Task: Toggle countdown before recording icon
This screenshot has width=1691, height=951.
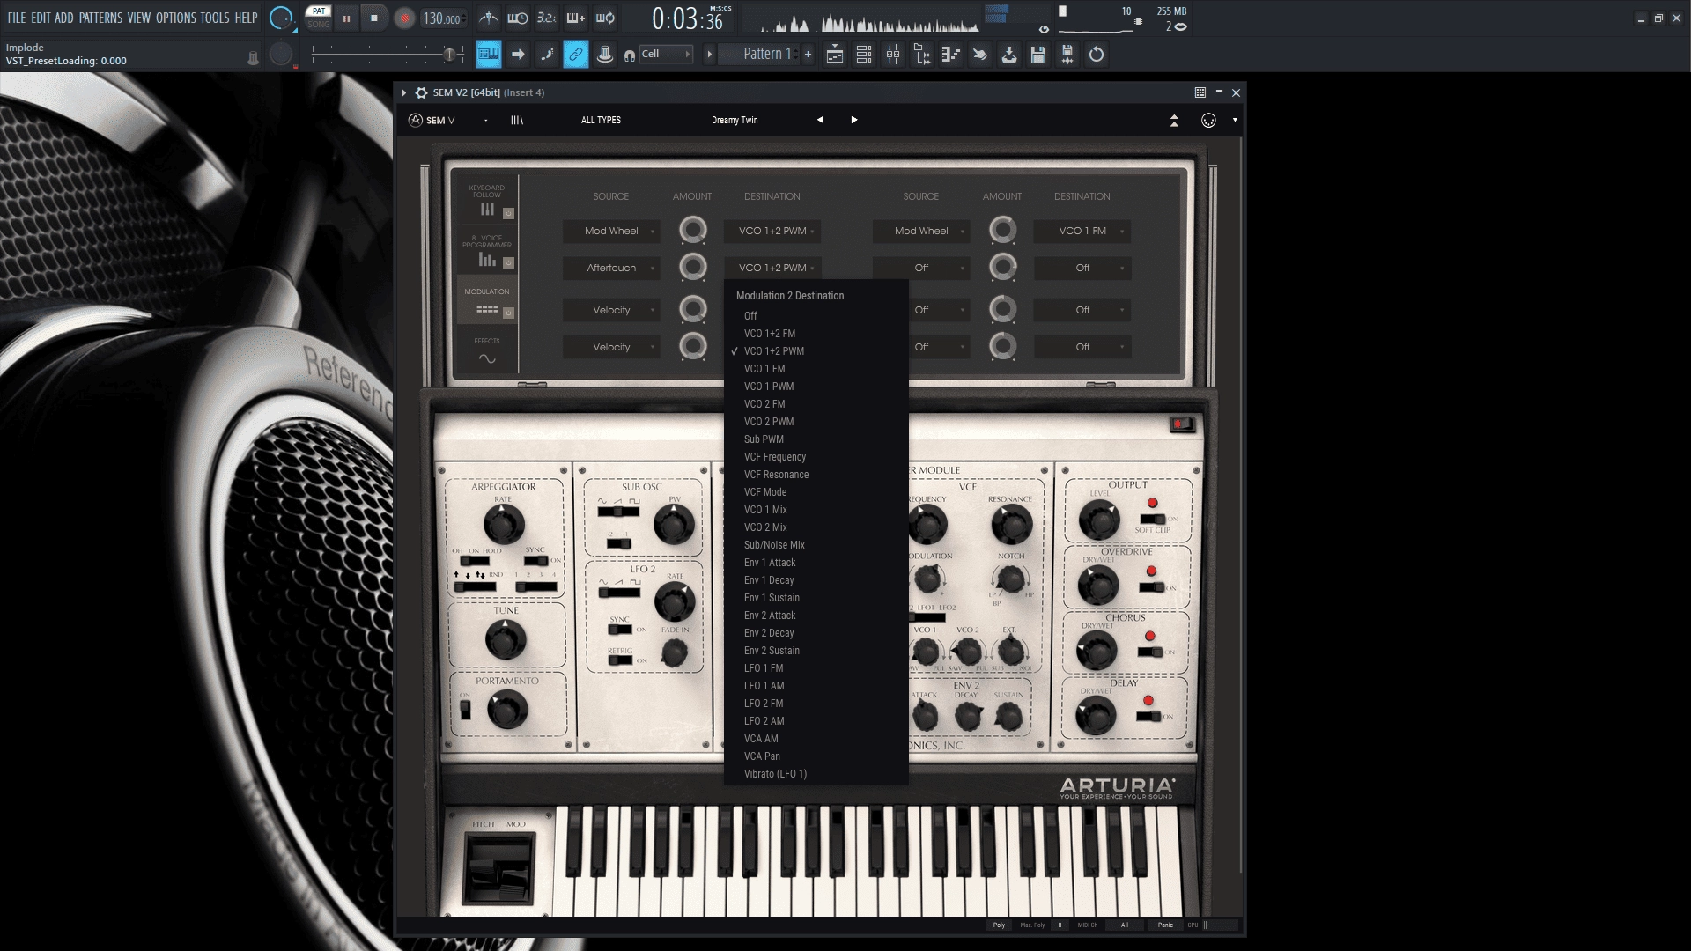Action: click(546, 18)
